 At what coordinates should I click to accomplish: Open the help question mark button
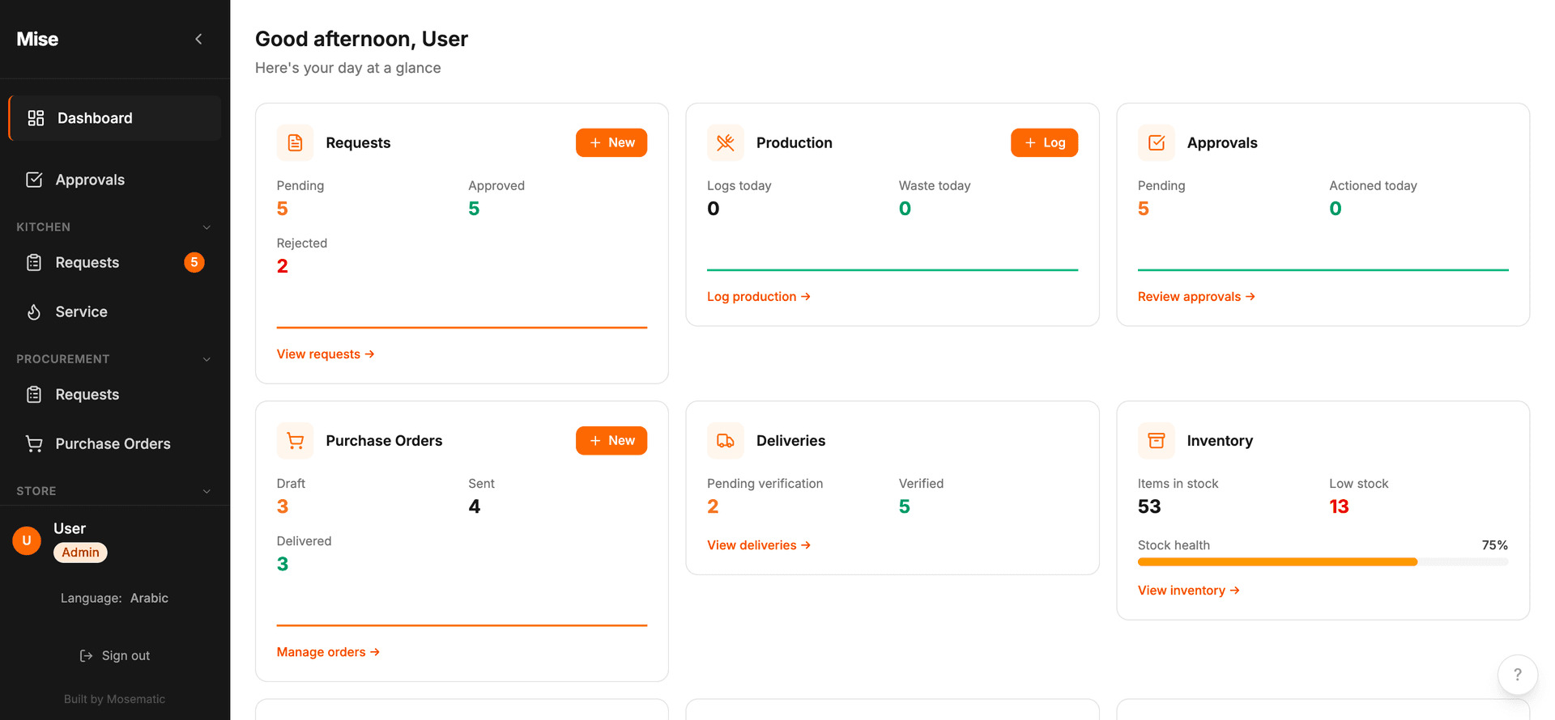(1517, 675)
